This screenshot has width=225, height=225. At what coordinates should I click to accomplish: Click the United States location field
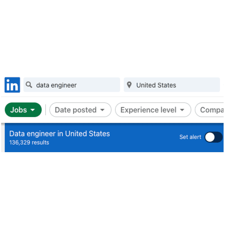tap(169, 85)
